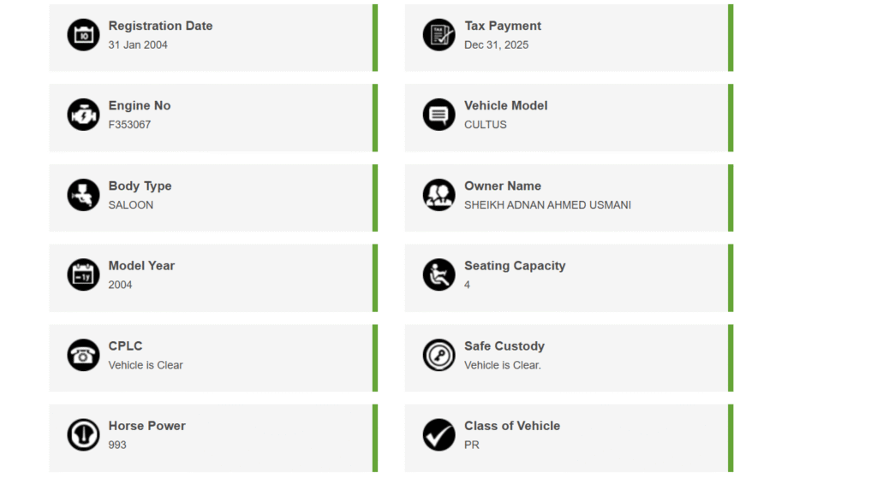Viewport: 877px width, 478px height.
Task: Click the Seating Capacity seat icon
Action: pyautogui.click(x=438, y=274)
